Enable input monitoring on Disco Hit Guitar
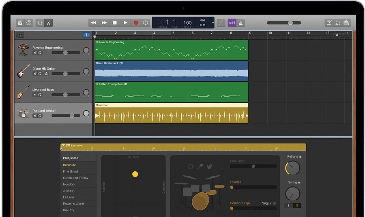The image size is (365, 217). [x=46, y=74]
